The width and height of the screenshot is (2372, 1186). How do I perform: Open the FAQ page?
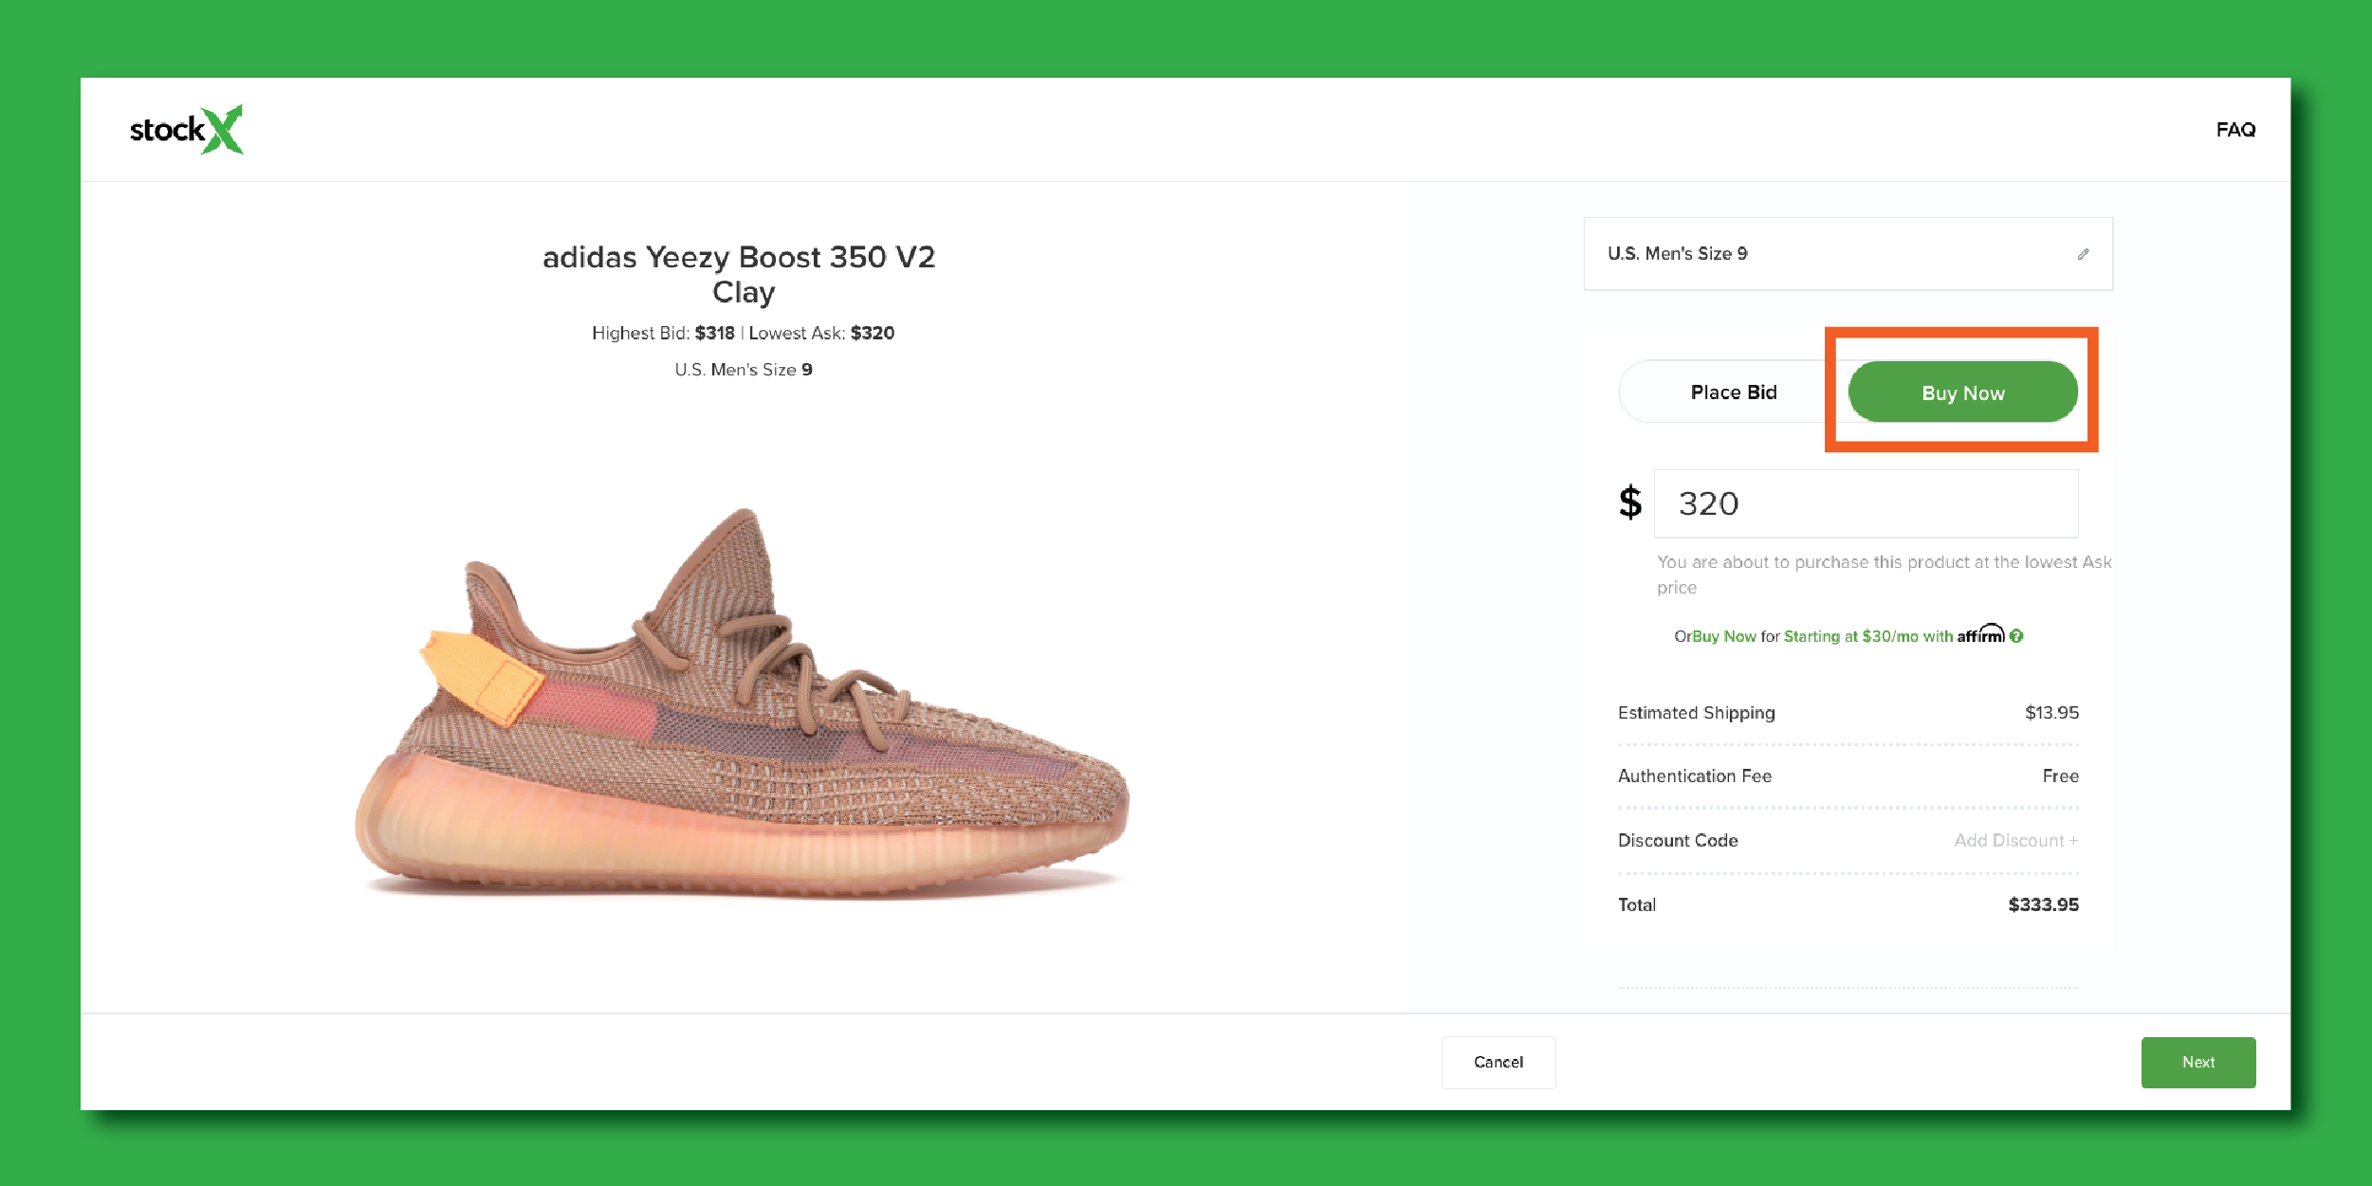(2234, 130)
